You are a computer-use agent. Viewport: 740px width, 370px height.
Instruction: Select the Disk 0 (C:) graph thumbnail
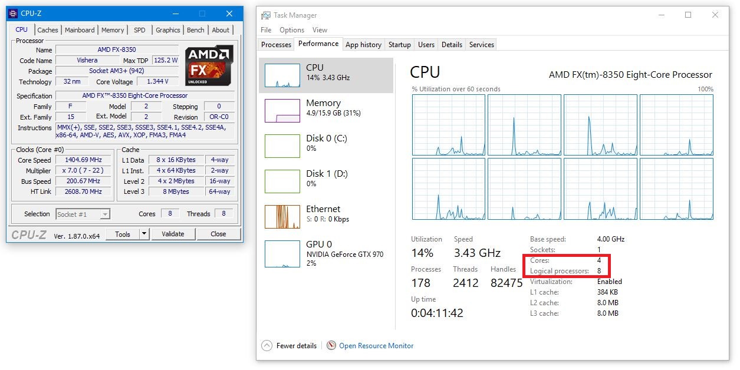[282, 146]
